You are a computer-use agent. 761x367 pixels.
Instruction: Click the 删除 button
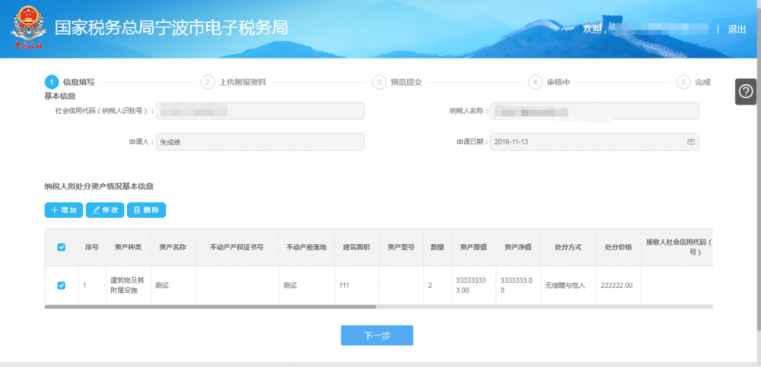(x=146, y=210)
